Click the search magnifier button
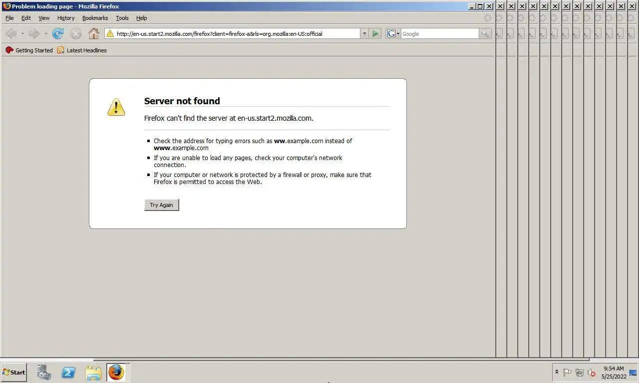This screenshot has height=383, width=639. pyautogui.click(x=485, y=33)
